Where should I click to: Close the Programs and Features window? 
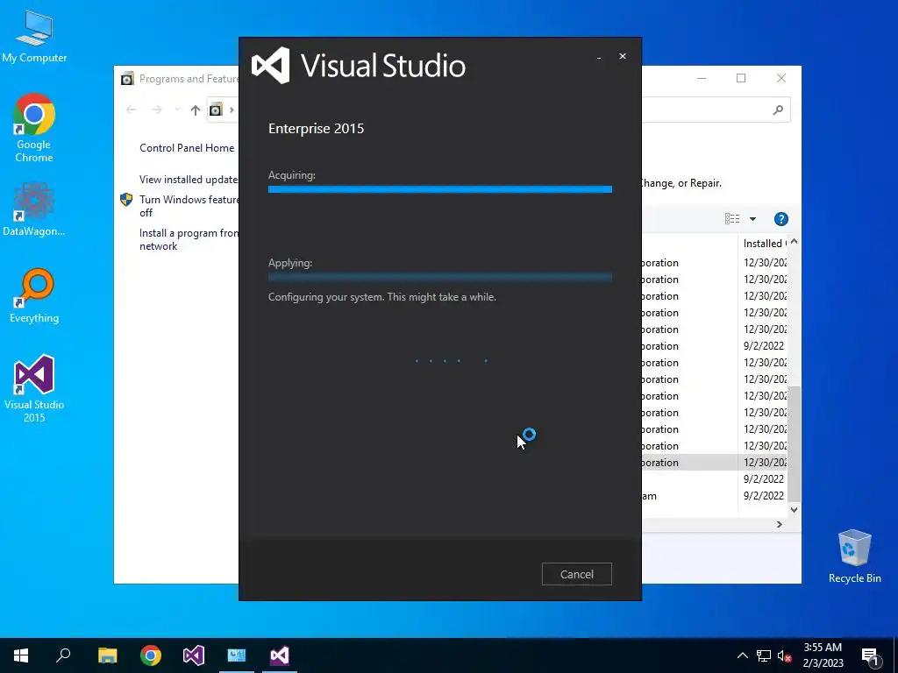[x=781, y=78]
